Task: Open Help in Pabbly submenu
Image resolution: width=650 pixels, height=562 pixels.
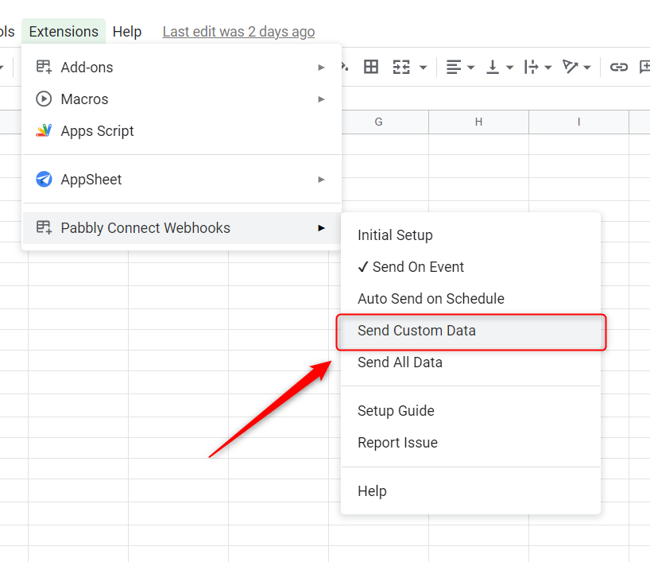Action: (471, 491)
